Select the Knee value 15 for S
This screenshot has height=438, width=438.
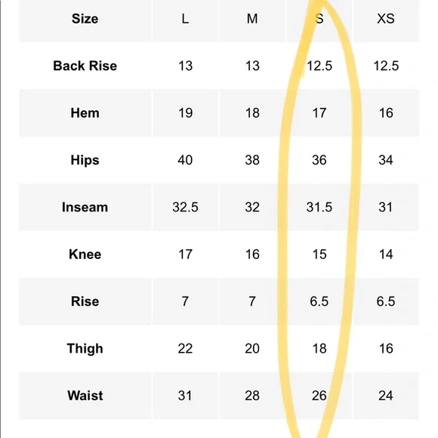(x=319, y=254)
